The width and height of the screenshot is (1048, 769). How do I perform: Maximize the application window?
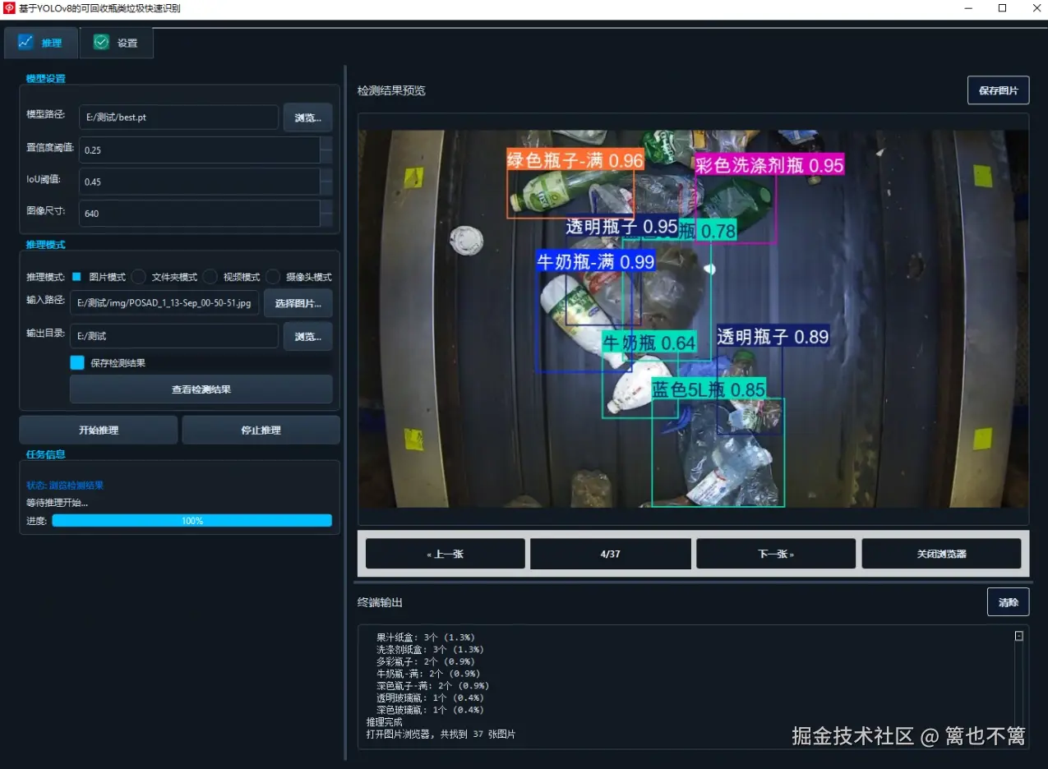[x=1002, y=8]
